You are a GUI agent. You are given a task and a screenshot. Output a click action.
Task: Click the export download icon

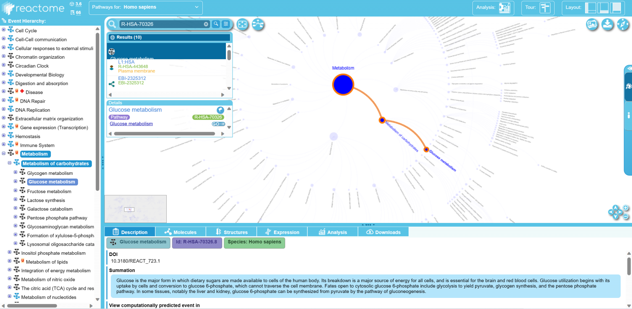tap(607, 24)
